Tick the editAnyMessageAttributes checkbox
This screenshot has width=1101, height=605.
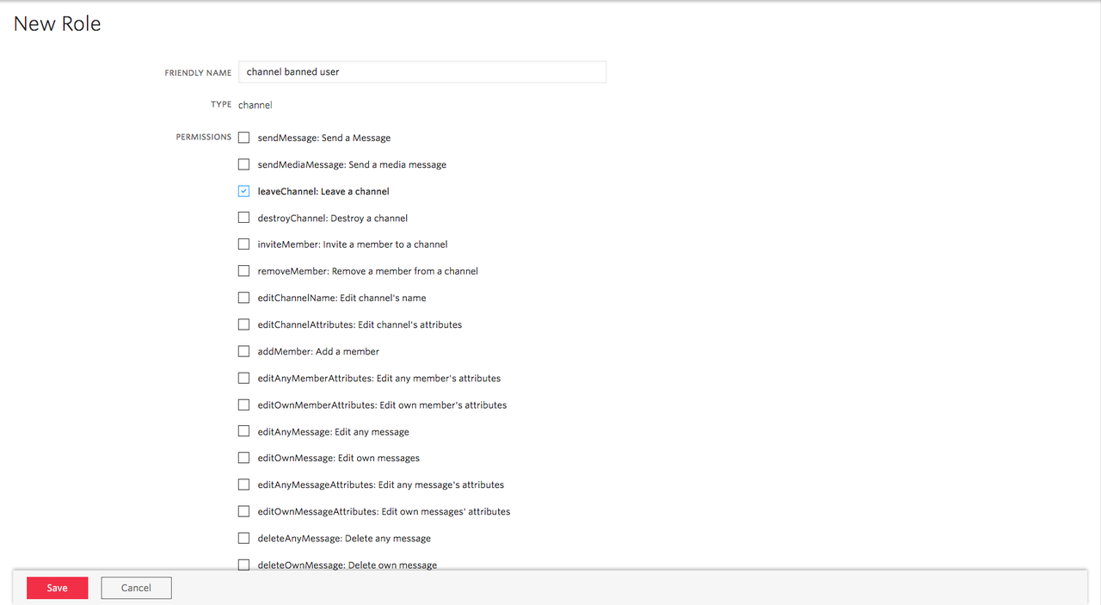click(244, 485)
